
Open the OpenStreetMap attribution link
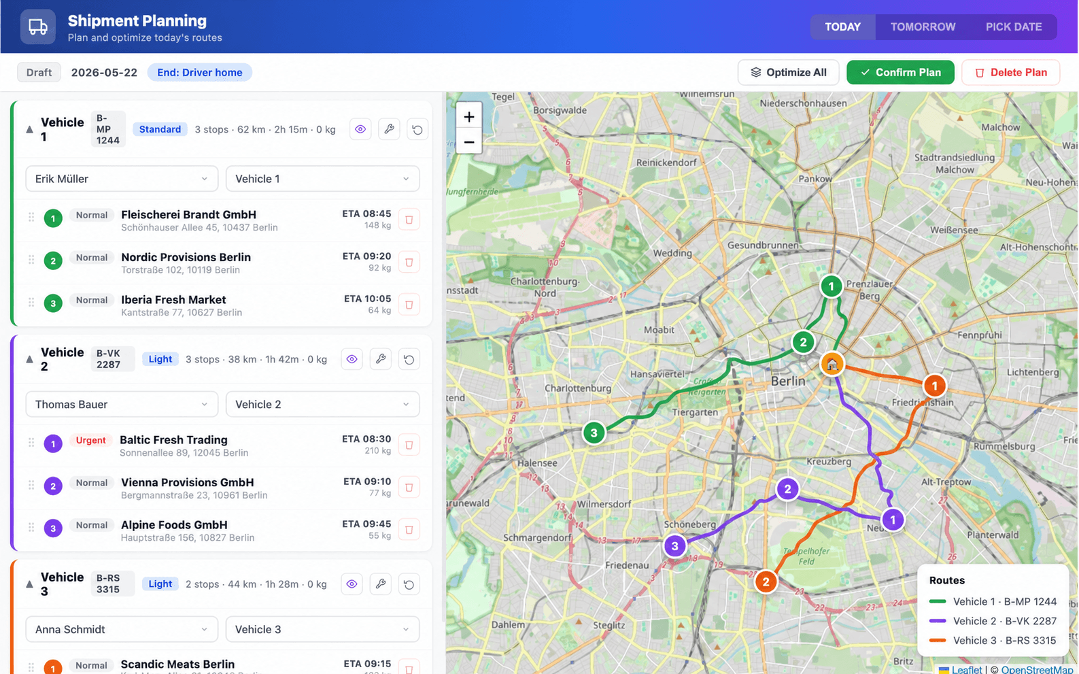(1037, 670)
